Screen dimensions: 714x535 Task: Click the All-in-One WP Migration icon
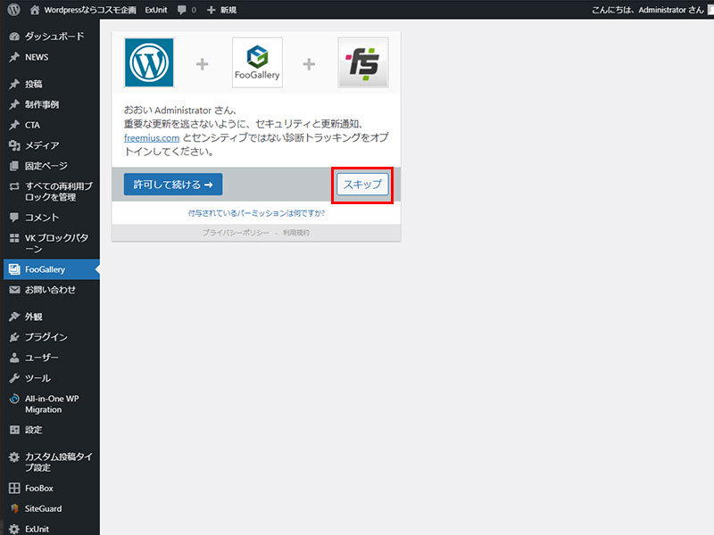14,399
